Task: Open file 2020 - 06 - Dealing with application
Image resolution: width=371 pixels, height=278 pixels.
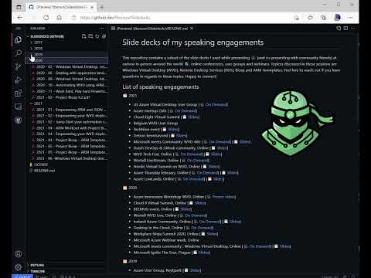Action: point(70,73)
